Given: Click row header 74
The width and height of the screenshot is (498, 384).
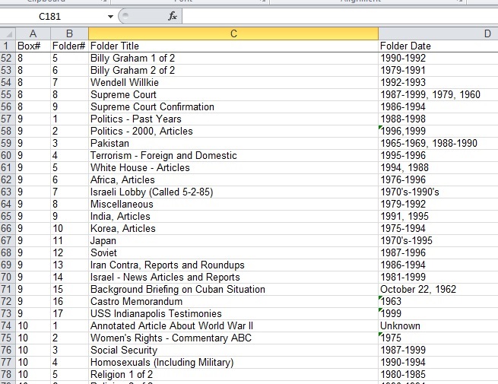Looking at the screenshot, I should pyautogui.click(x=8, y=325).
